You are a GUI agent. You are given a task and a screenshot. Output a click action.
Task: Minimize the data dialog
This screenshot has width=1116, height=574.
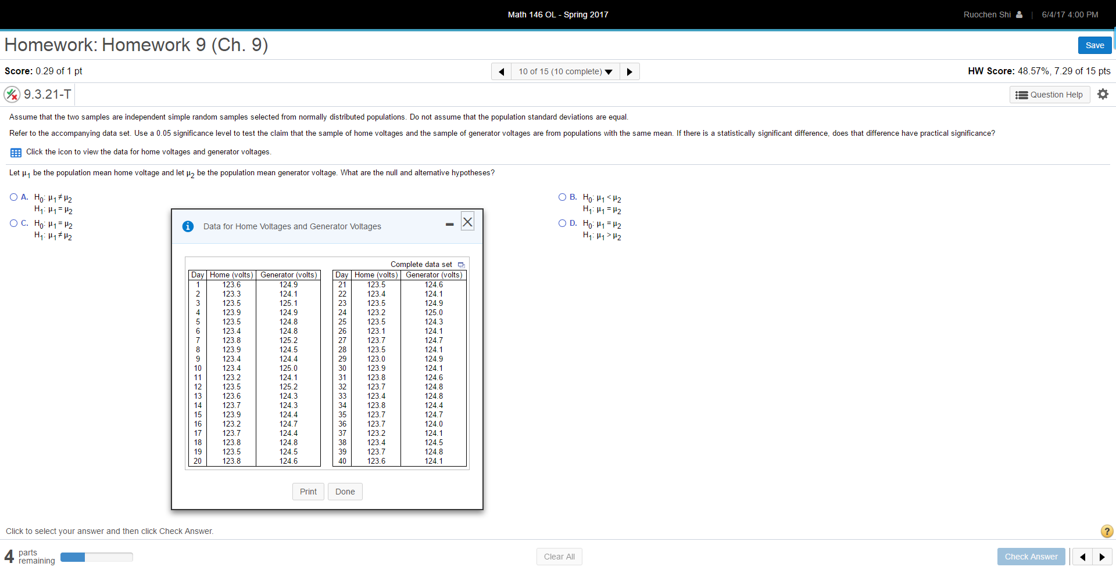(449, 224)
